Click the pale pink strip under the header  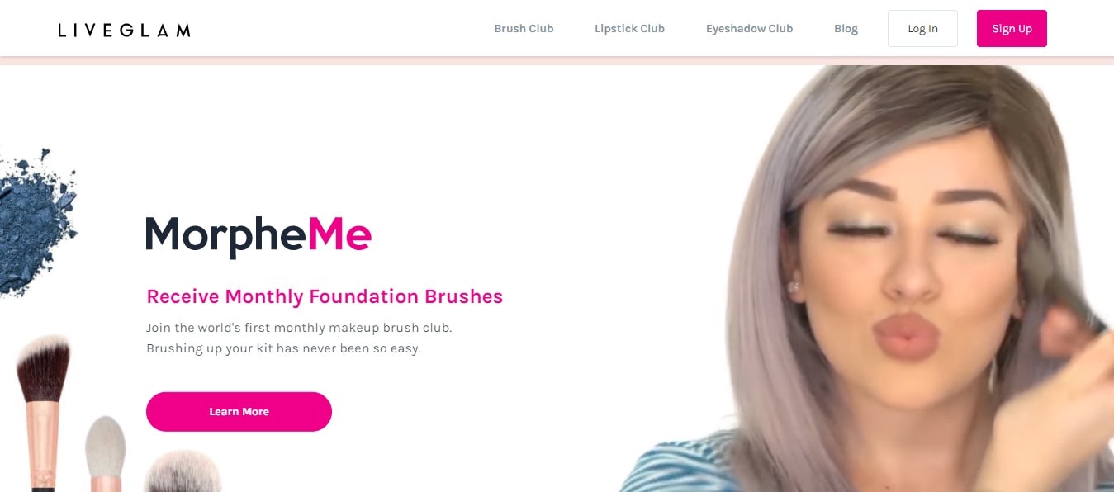tap(557, 61)
